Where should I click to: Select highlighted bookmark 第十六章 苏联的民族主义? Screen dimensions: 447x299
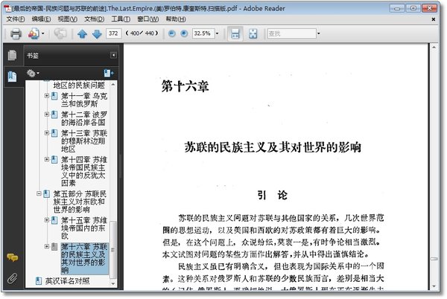click(x=84, y=258)
